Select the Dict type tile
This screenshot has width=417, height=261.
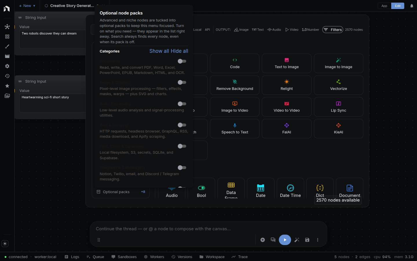pos(320,188)
